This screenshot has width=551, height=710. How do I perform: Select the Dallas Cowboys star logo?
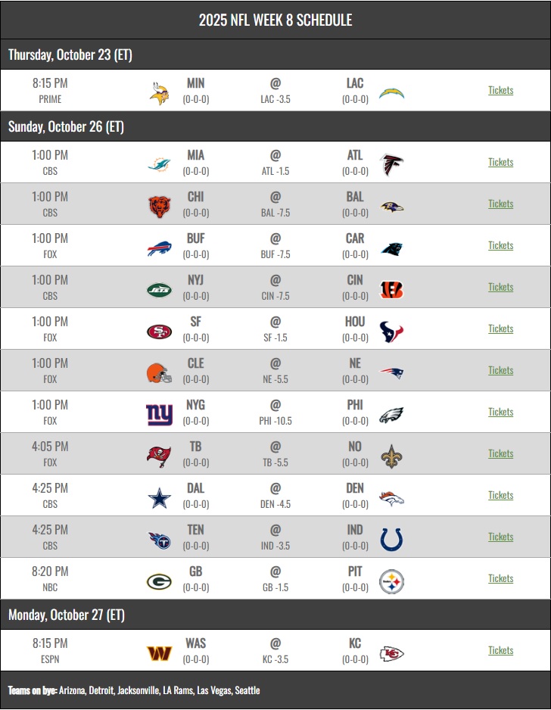[159, 496]
